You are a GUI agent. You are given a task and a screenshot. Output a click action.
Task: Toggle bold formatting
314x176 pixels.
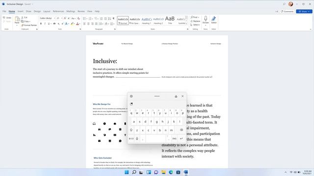click(41, 24)
